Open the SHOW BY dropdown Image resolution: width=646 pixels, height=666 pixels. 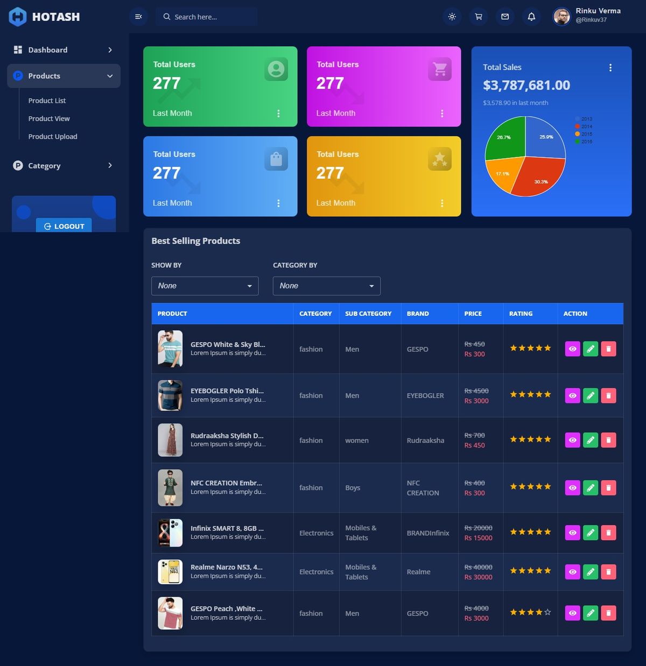[x=205, y=286]
